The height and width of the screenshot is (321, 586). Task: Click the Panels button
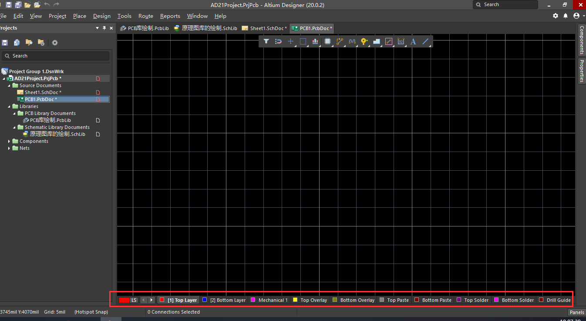click(577, 312)
